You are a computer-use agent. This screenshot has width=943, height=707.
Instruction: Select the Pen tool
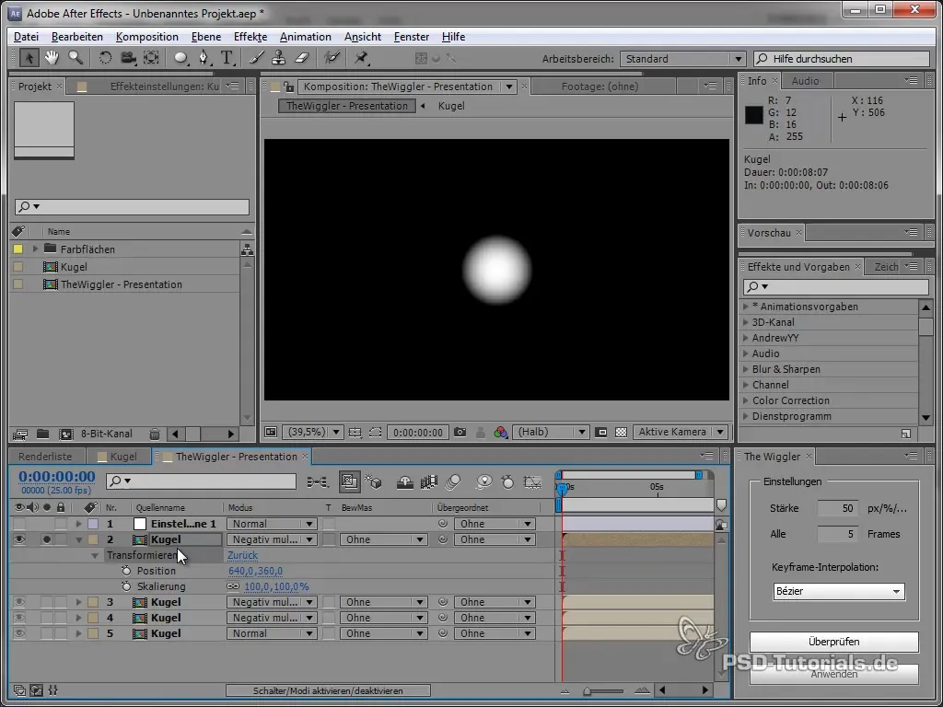pos(204,58)
